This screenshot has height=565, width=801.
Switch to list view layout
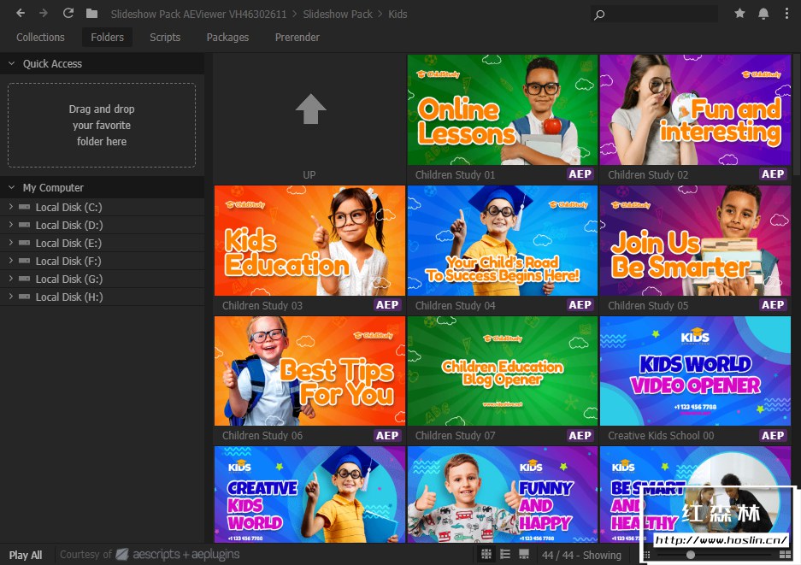pyautogui.click(x=504, y=555)
